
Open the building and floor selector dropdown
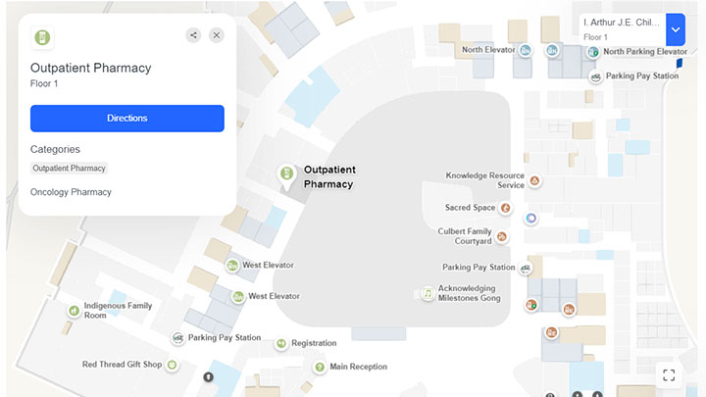[x=676, y=29]
